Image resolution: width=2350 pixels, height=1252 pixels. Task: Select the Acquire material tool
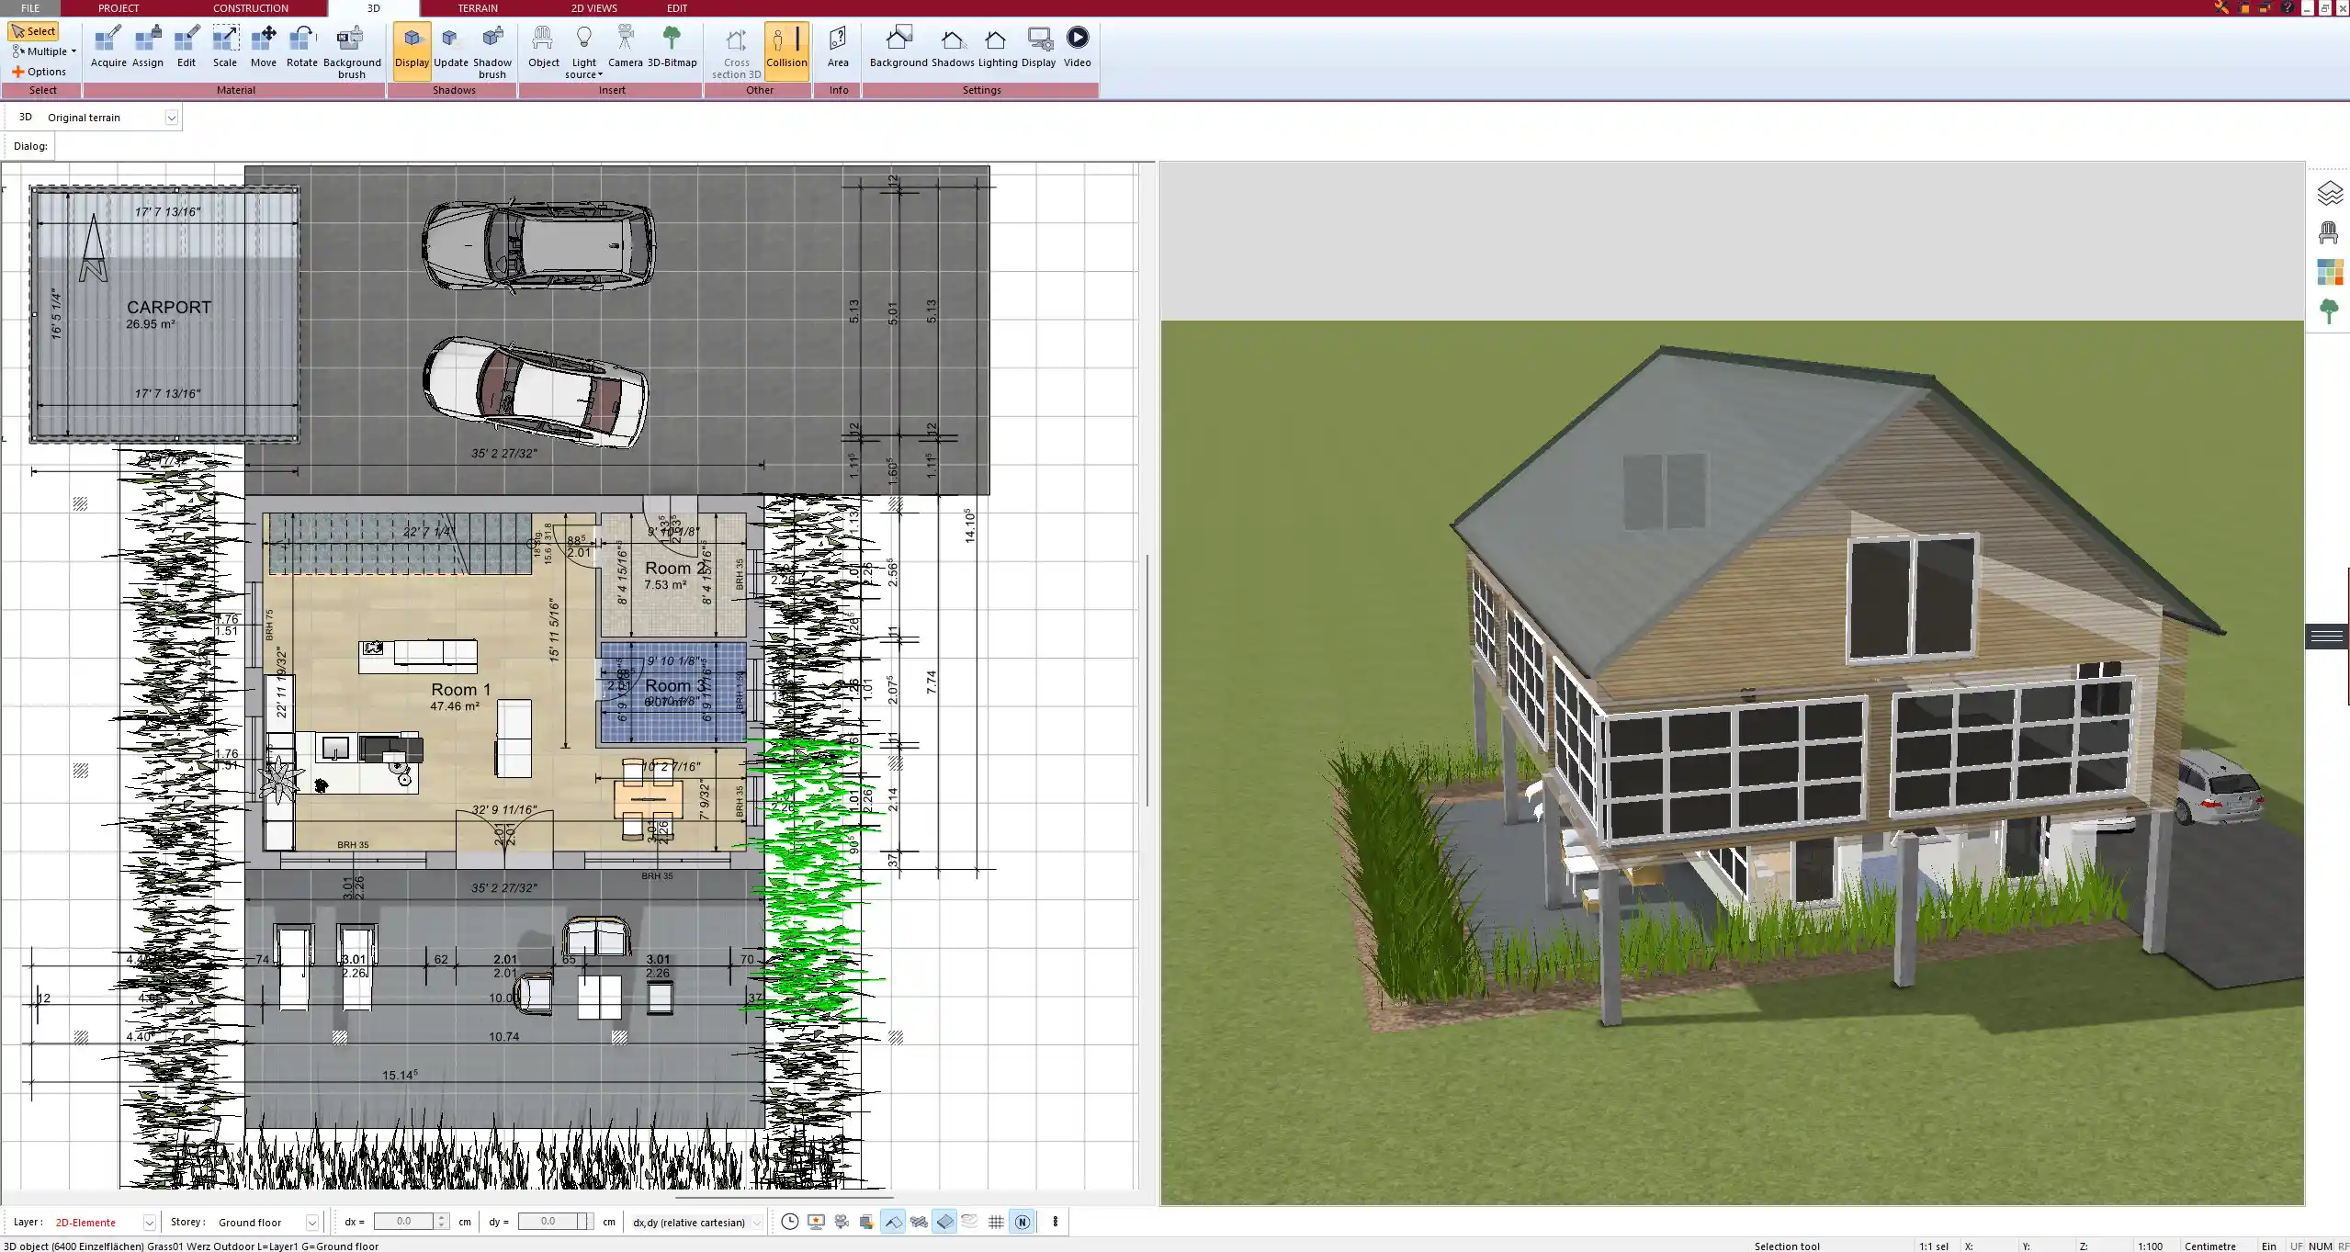[108, 46]
